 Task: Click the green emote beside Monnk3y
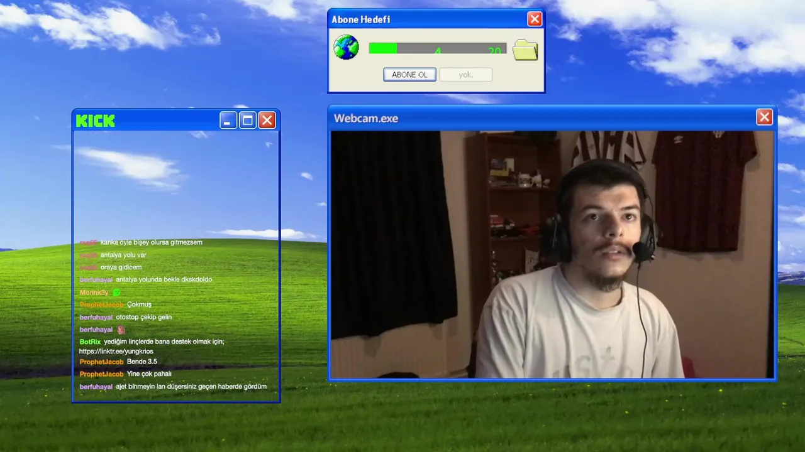116,293
